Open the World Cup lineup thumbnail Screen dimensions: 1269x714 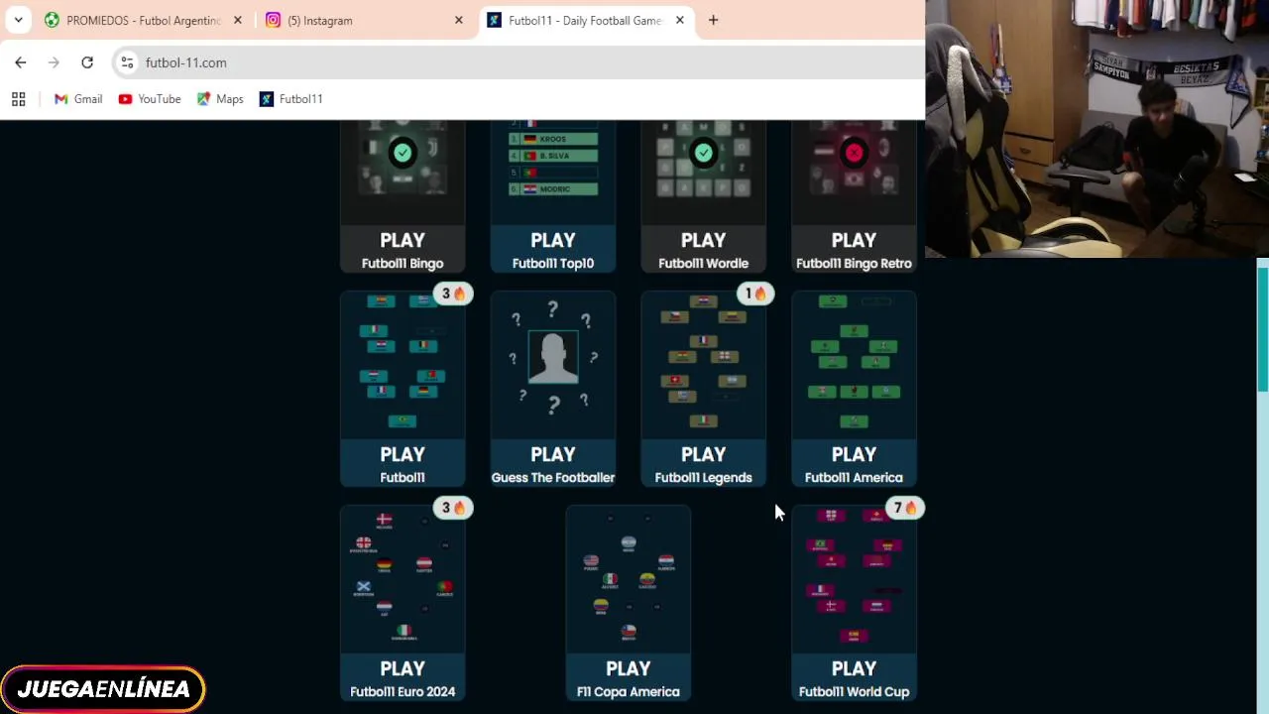click(855, 579)
